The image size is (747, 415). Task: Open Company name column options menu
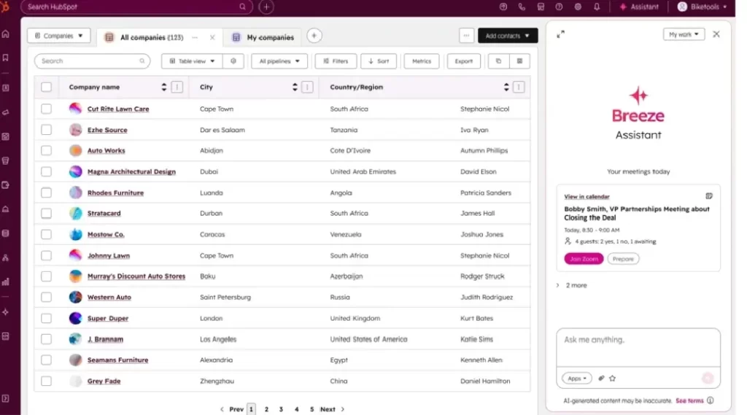tap(177, 88)
